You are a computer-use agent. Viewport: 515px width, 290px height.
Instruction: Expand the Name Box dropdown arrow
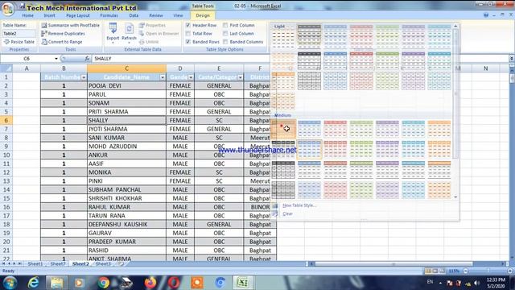coord(56,59)
